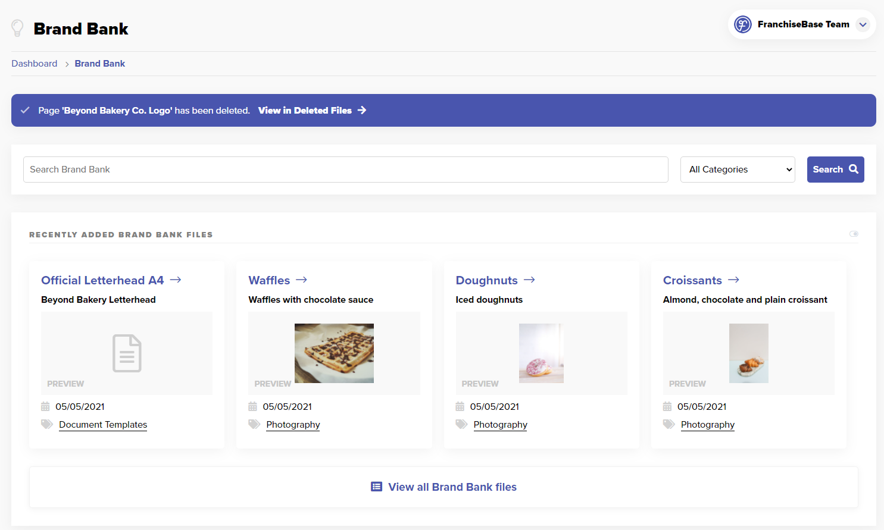Open the Croissants photo thumbnail
Viewport: 884px width, 530px height.
748,353
